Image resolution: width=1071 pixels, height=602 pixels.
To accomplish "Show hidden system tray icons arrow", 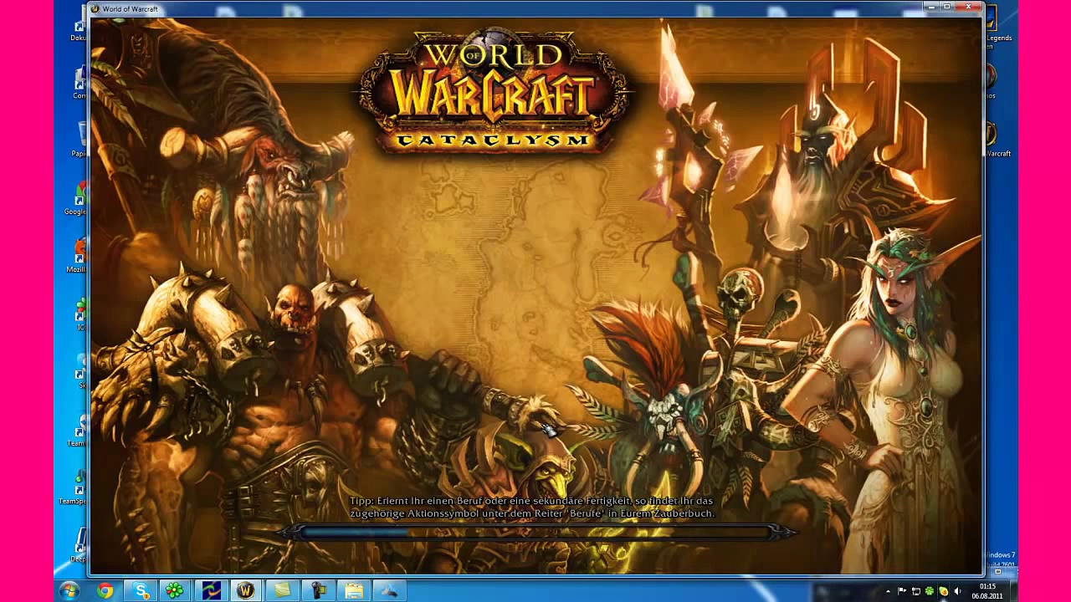I will [x=888, y=591].
